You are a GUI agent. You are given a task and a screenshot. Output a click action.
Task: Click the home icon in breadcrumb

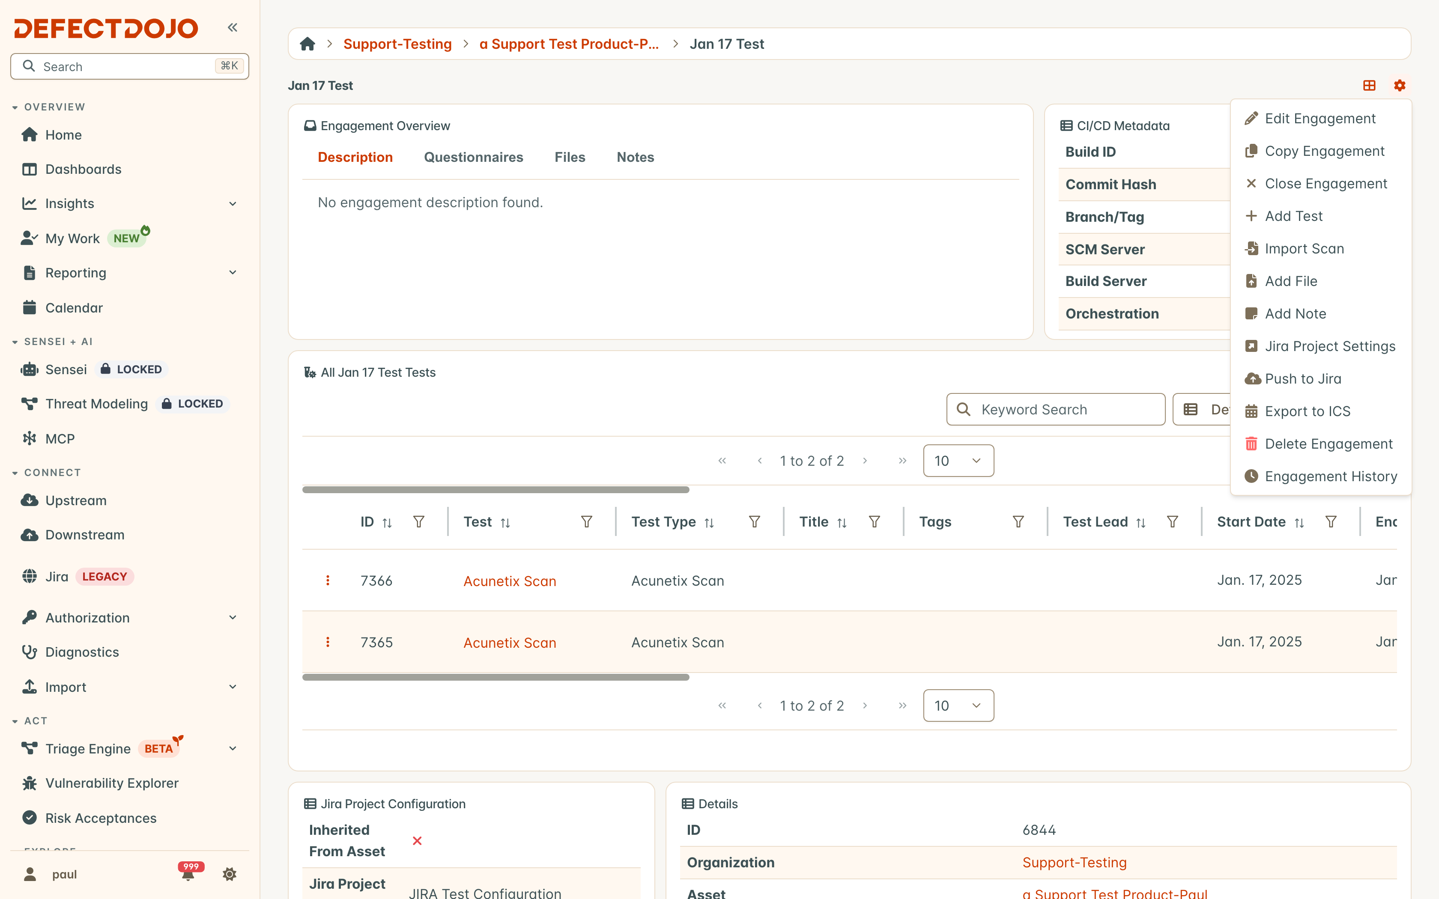(308, 44)
